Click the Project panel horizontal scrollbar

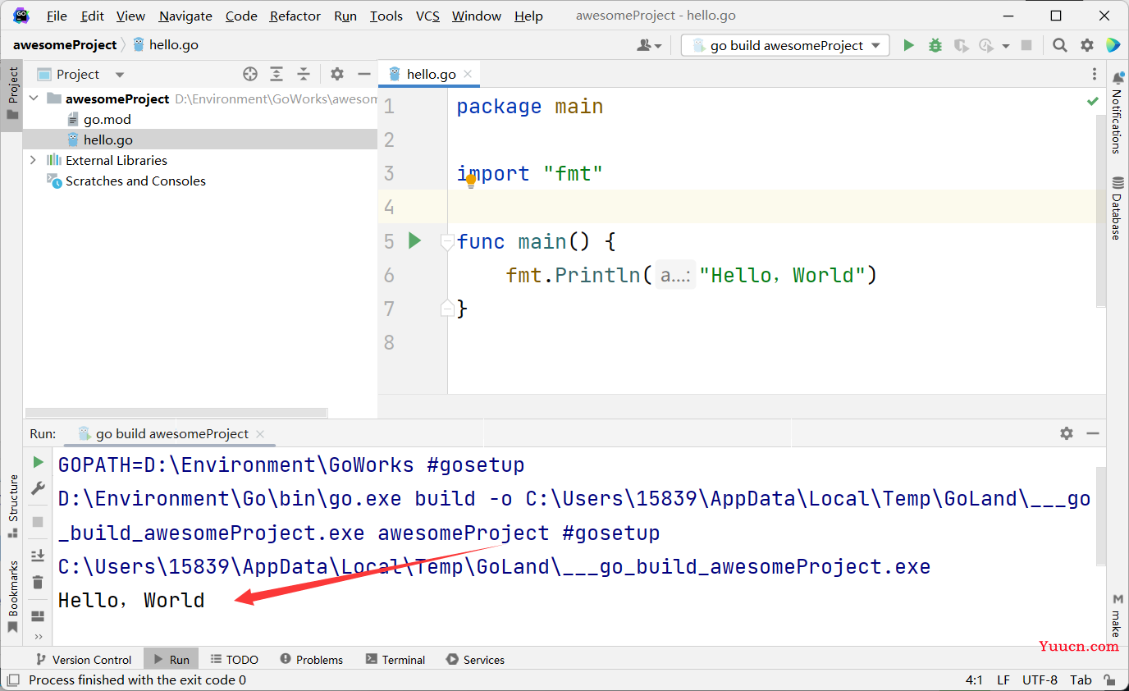[176, 413]
